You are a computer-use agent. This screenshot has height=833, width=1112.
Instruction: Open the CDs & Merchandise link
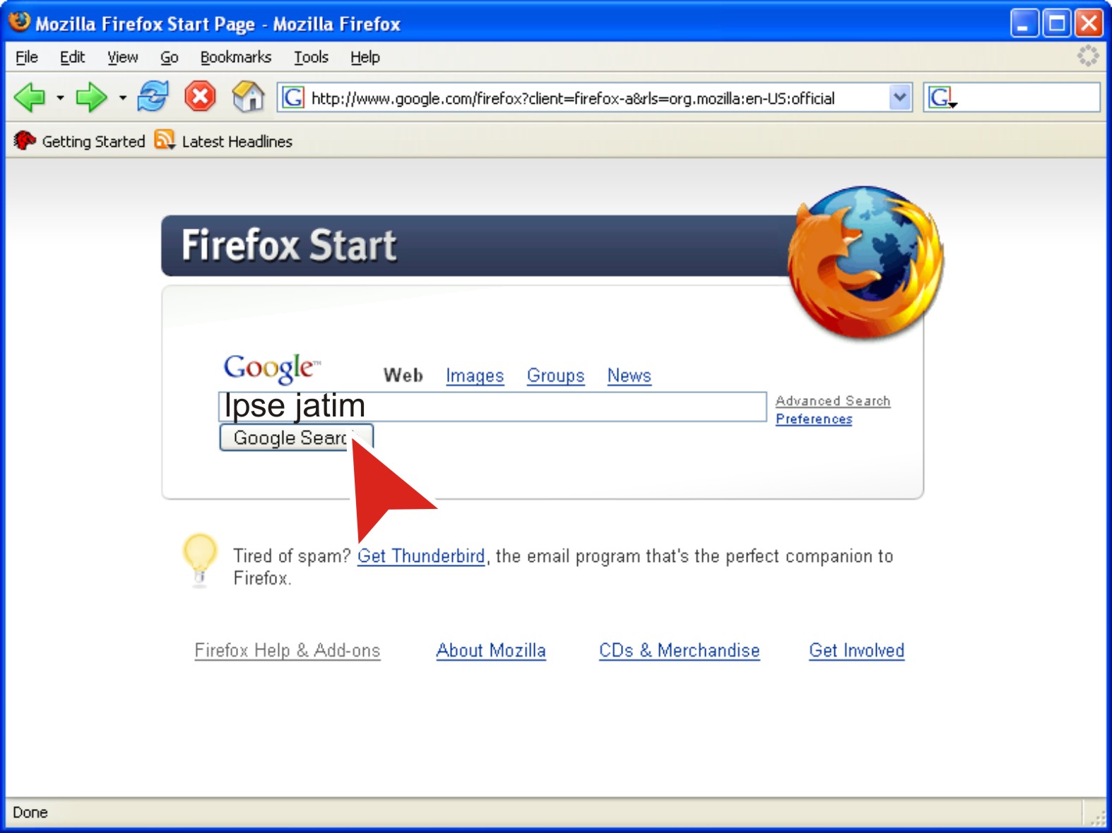tap(680, 650)
